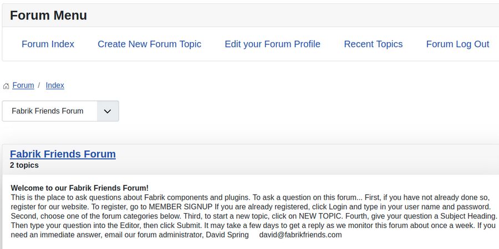Click the bold Welcome heading line

point(79,188)
